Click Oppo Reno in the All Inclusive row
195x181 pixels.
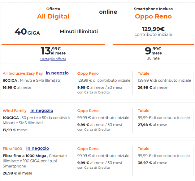[88, 73]
